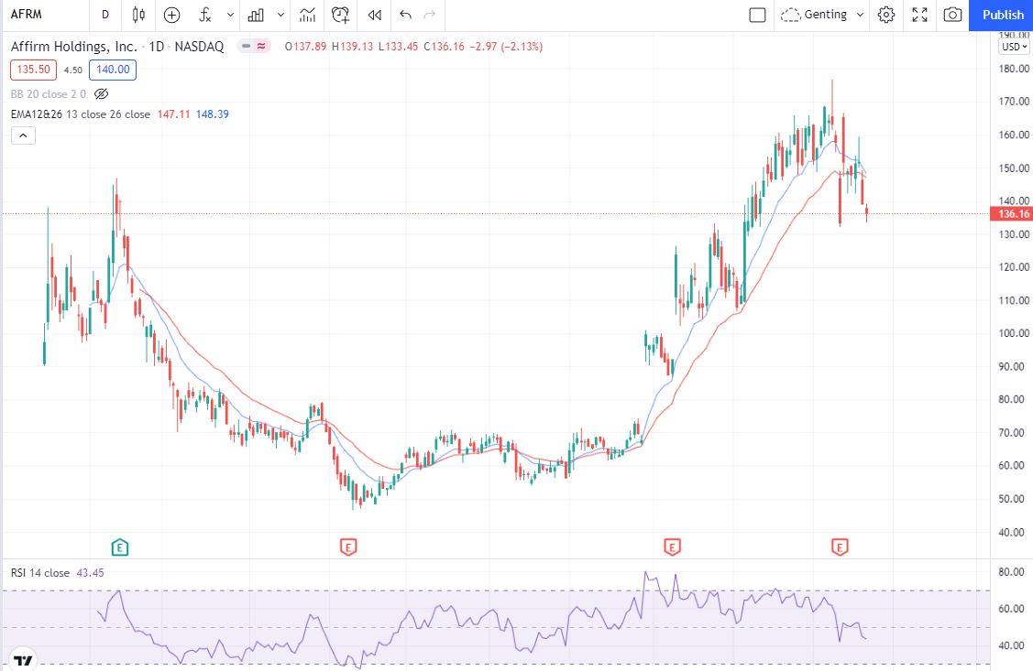1033x671 pixels.
Task: Select the RSI 14 close legend
Action: (39, 573)
